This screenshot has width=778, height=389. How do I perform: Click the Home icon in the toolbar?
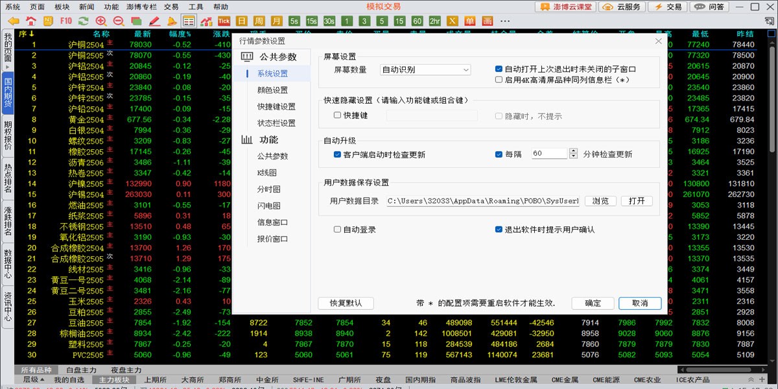pyautogui.click(x=30, y=21)
